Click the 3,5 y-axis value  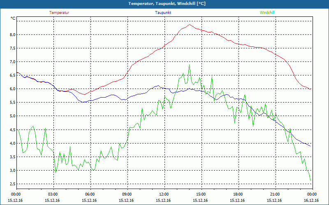click(13, 157)
